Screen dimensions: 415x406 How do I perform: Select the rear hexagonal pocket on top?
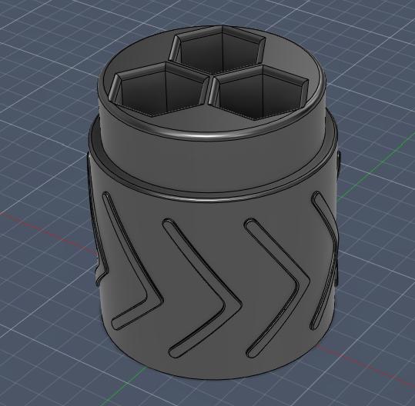click(x=218, y=50)
